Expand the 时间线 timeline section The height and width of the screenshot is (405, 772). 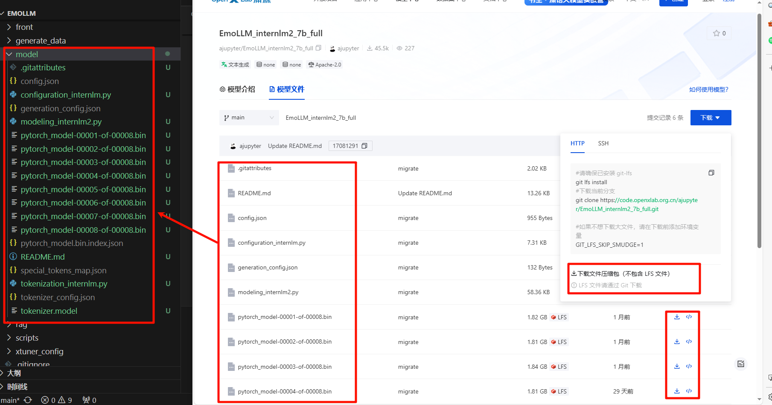click(17, 387)
